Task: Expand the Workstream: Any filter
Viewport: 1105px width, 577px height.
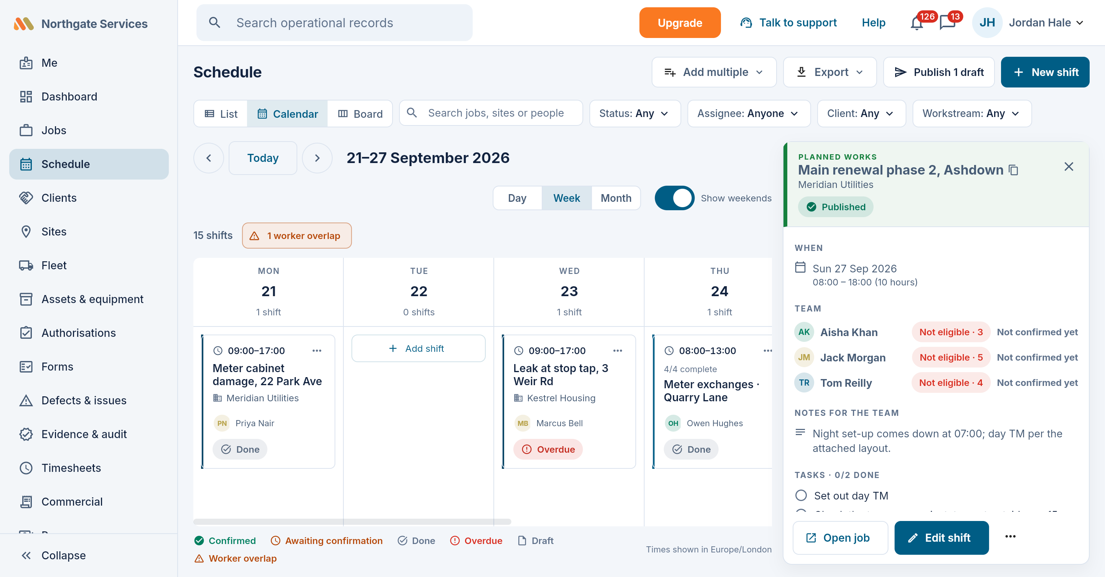Action: coord(971,113)
